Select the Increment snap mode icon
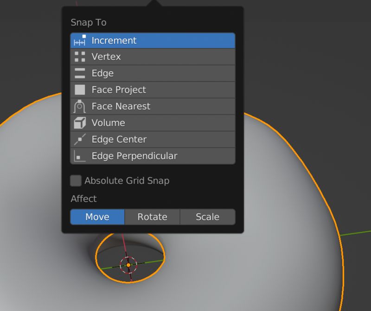371x311 pixels. click(79, 40)
